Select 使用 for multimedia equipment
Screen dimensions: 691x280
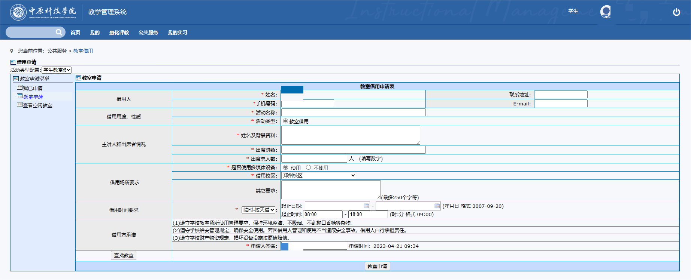286,167
